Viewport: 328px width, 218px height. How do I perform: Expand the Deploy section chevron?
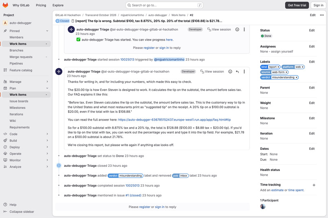coord(47,147)
